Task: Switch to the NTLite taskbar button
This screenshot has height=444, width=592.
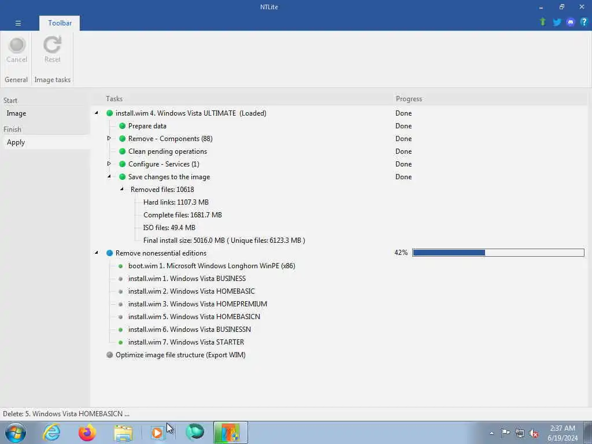Action: click(x=231, y=432)
